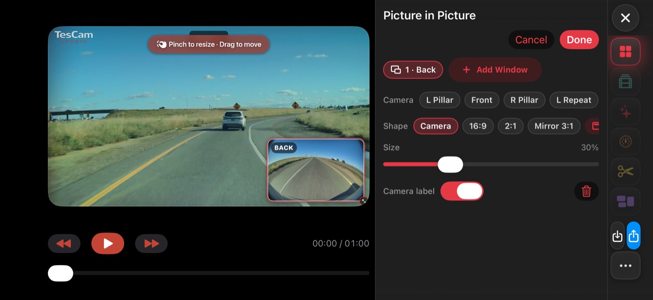Choose the 2:1 shape
Image resolution: width=653 pixels, height=300 pixels.
(511, 126)
